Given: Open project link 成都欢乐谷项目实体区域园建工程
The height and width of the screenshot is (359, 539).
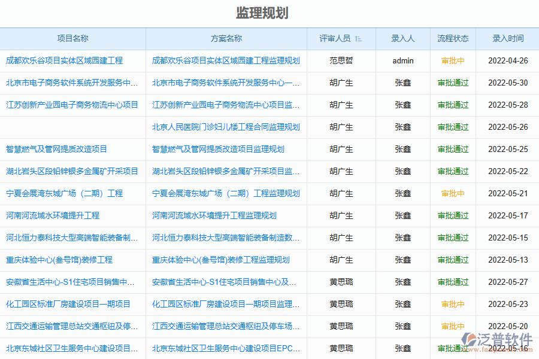Looking at the screenshot, I should [x=65, y=60].
